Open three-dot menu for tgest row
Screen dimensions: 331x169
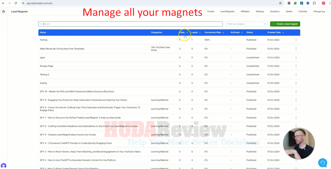pyautogui.click(x=296, y=57)
